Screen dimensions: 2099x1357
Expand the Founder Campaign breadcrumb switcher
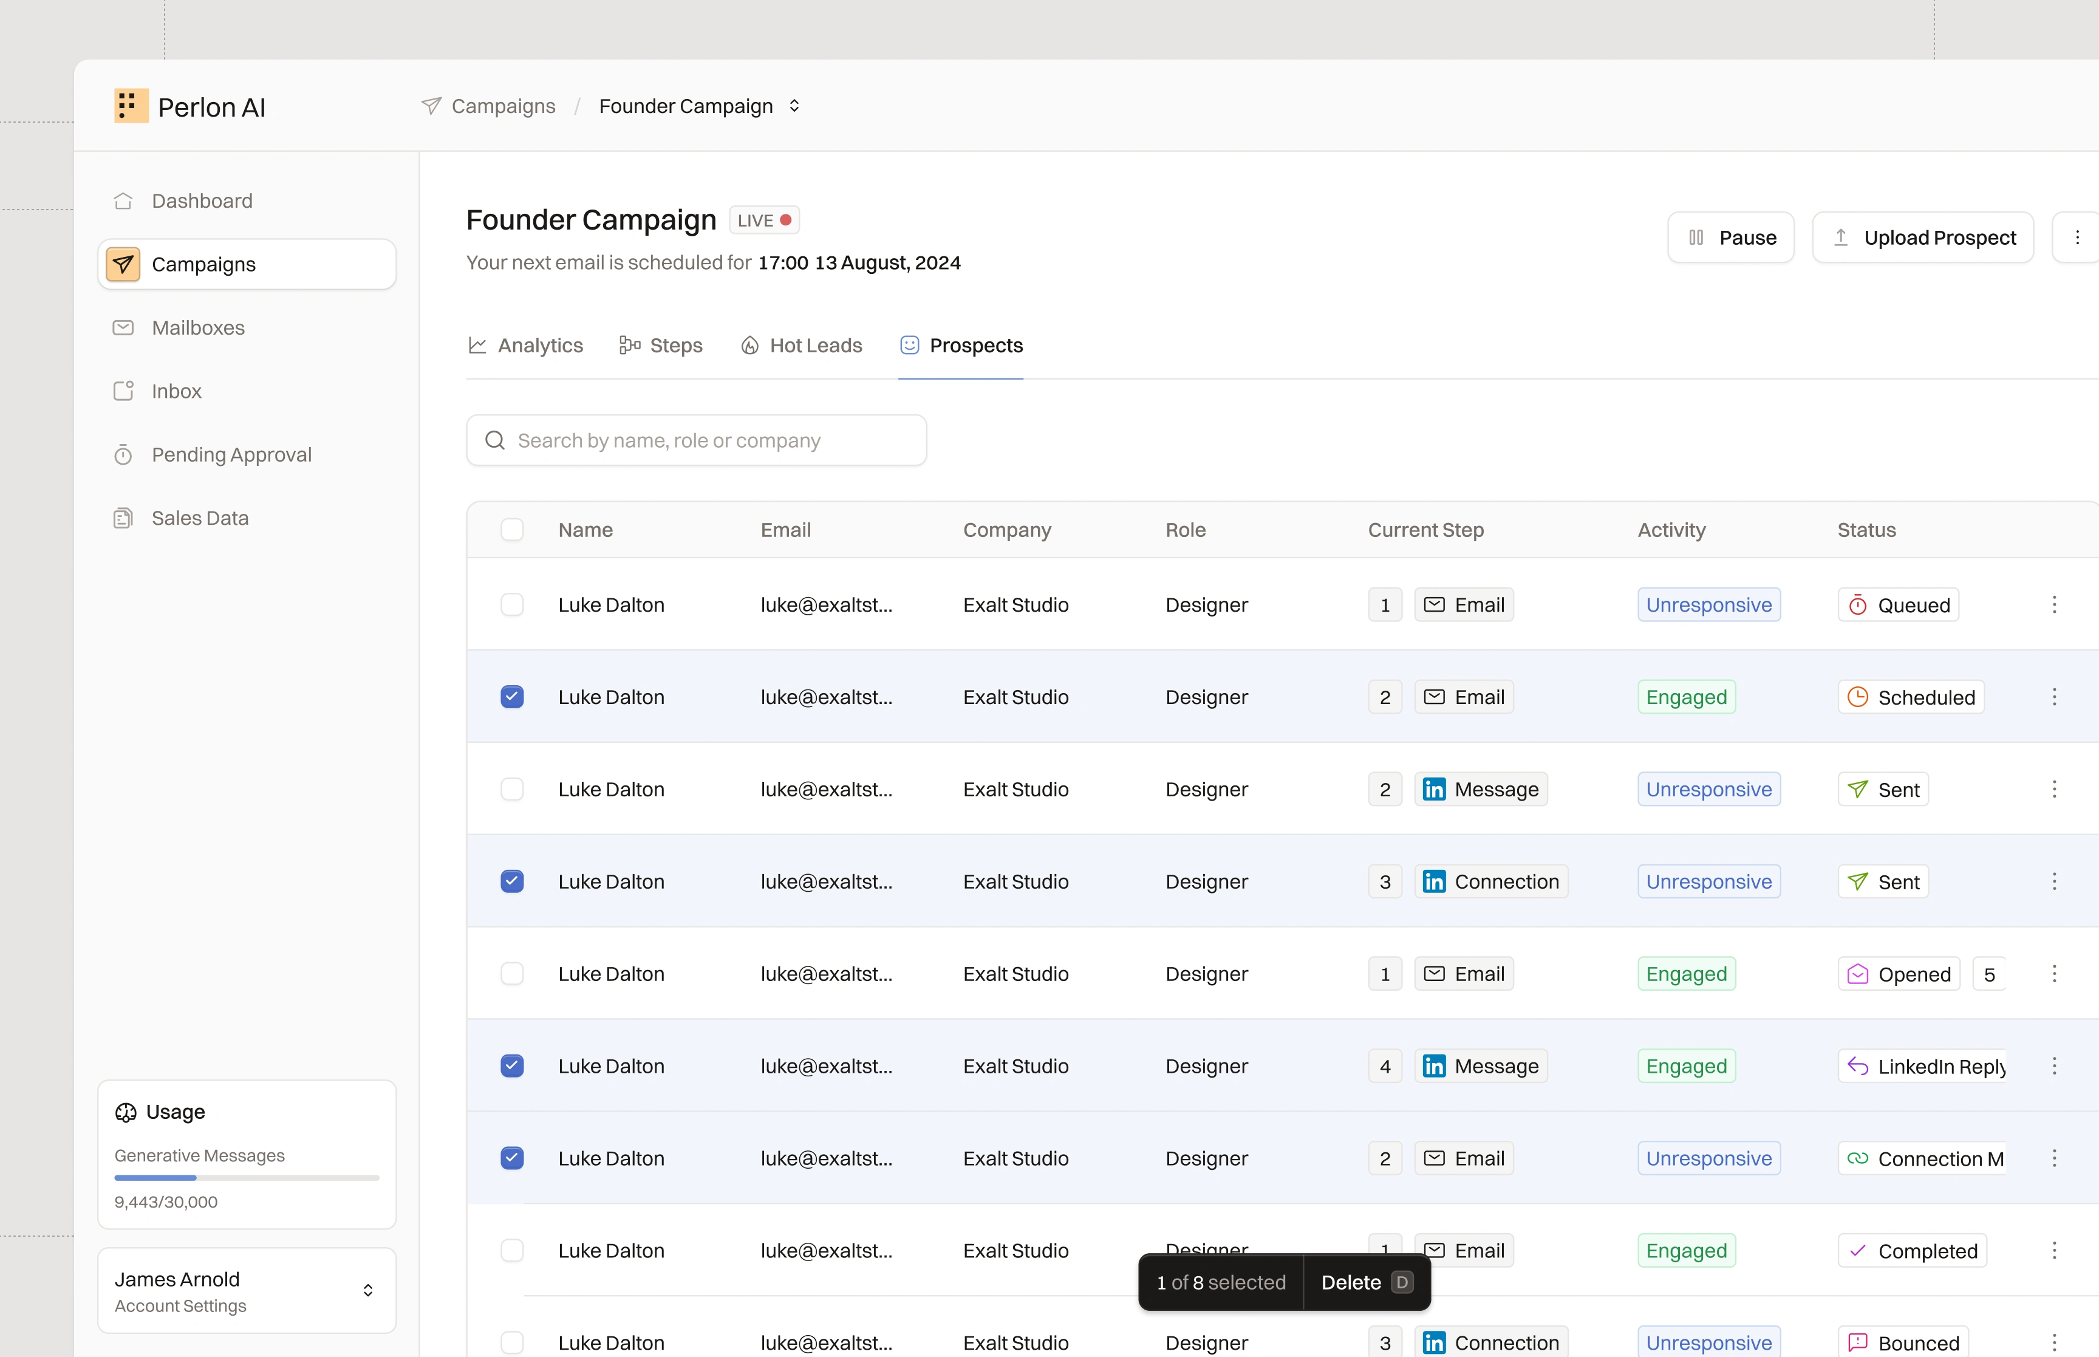tap(794, 106)
